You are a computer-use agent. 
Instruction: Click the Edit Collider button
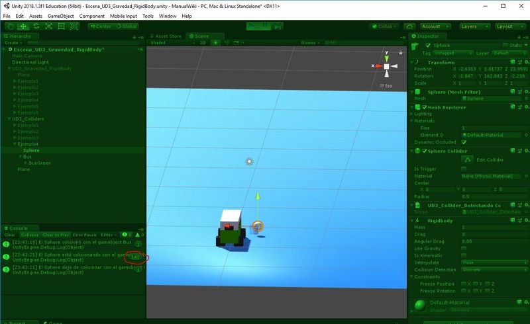coord(467,159)
